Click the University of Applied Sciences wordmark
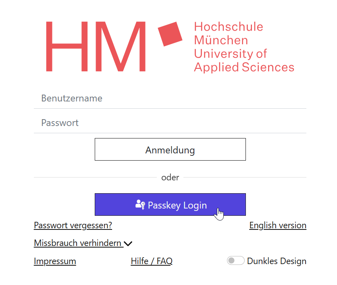 tap(243, 60)
